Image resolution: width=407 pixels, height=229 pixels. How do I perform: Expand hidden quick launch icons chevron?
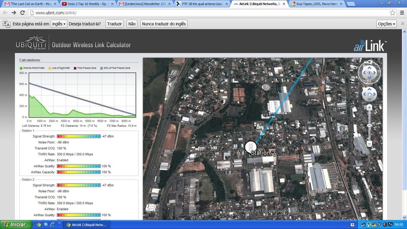coord(60,223)
